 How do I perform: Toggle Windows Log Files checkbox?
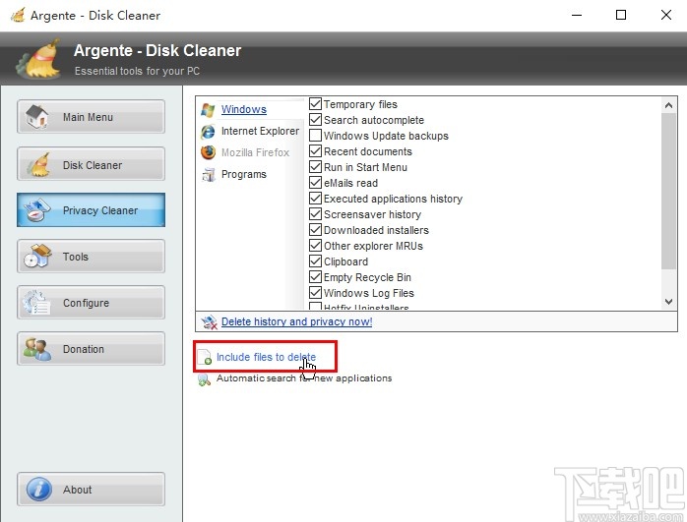[x=316, y=293]
